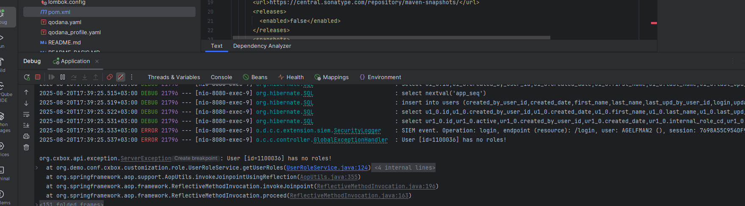Click the Step Into icon
This screenshot has height=206, width=745.
coord(85,77)
